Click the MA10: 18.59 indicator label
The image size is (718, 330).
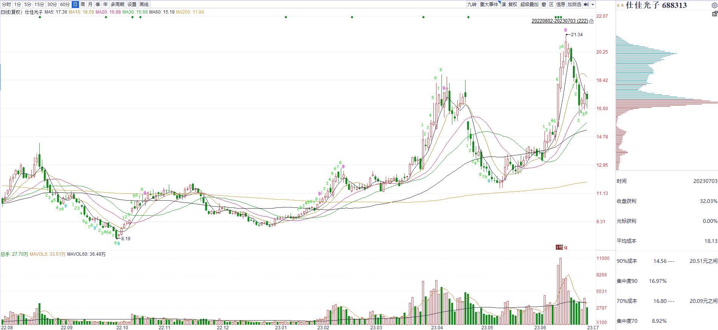(x=81, y=12)
